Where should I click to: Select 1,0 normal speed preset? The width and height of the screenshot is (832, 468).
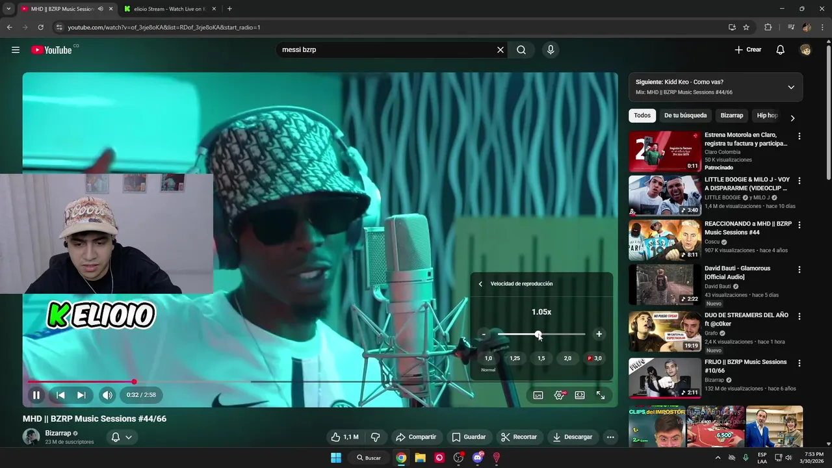(x=488, y=358)
